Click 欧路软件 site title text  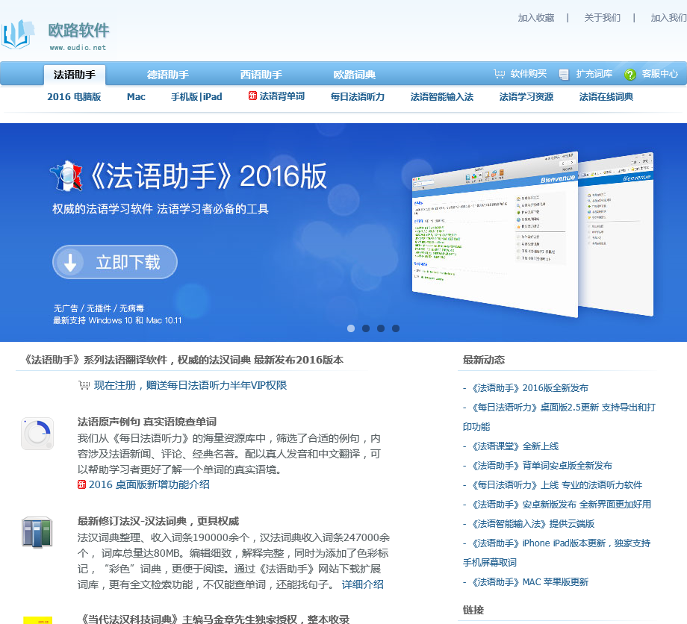(78, 30)
